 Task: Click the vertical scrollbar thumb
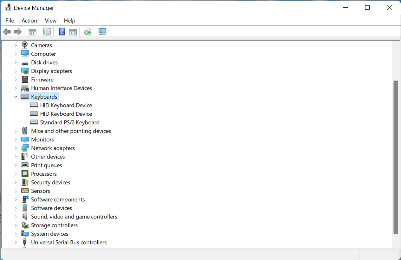tap(396, 157)
